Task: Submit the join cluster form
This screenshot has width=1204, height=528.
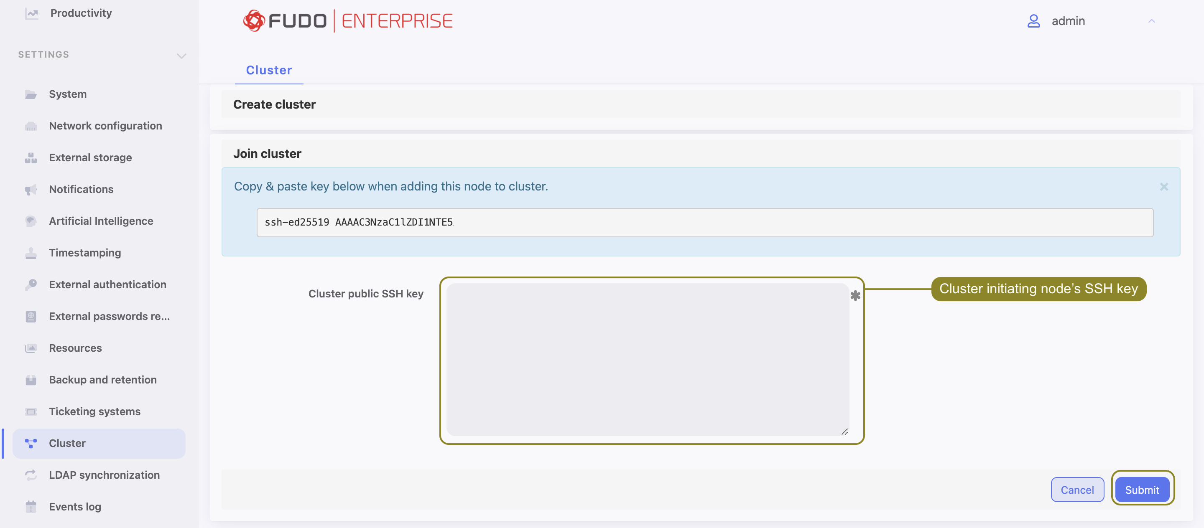Action: coord(1142,490)
